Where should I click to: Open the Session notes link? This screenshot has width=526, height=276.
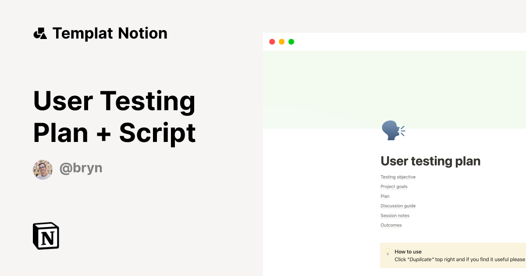[394, 215]
